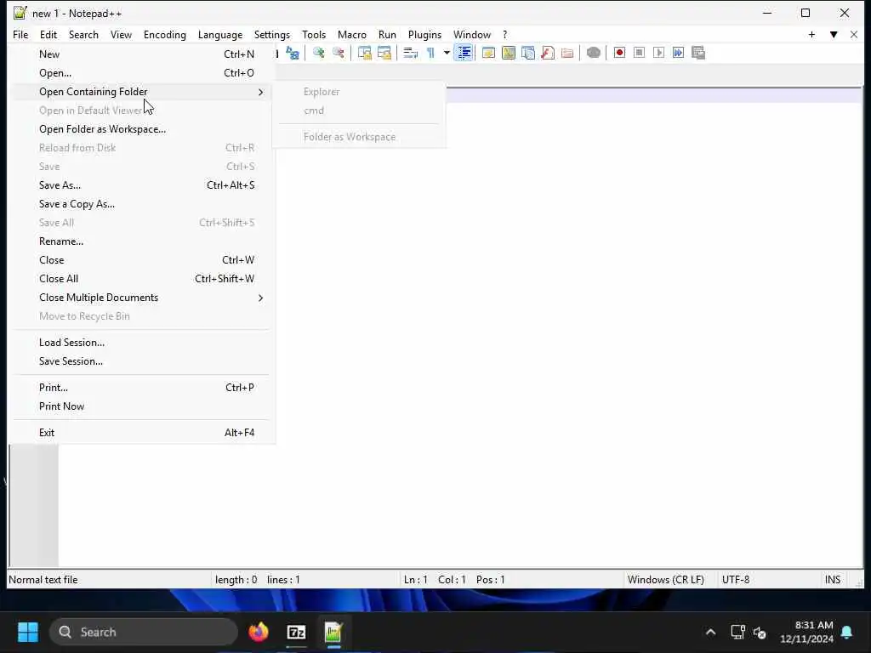Click UTF-8 encoding in status bar
This screenshot has width=871, height=653.
(x=736, y=580)
